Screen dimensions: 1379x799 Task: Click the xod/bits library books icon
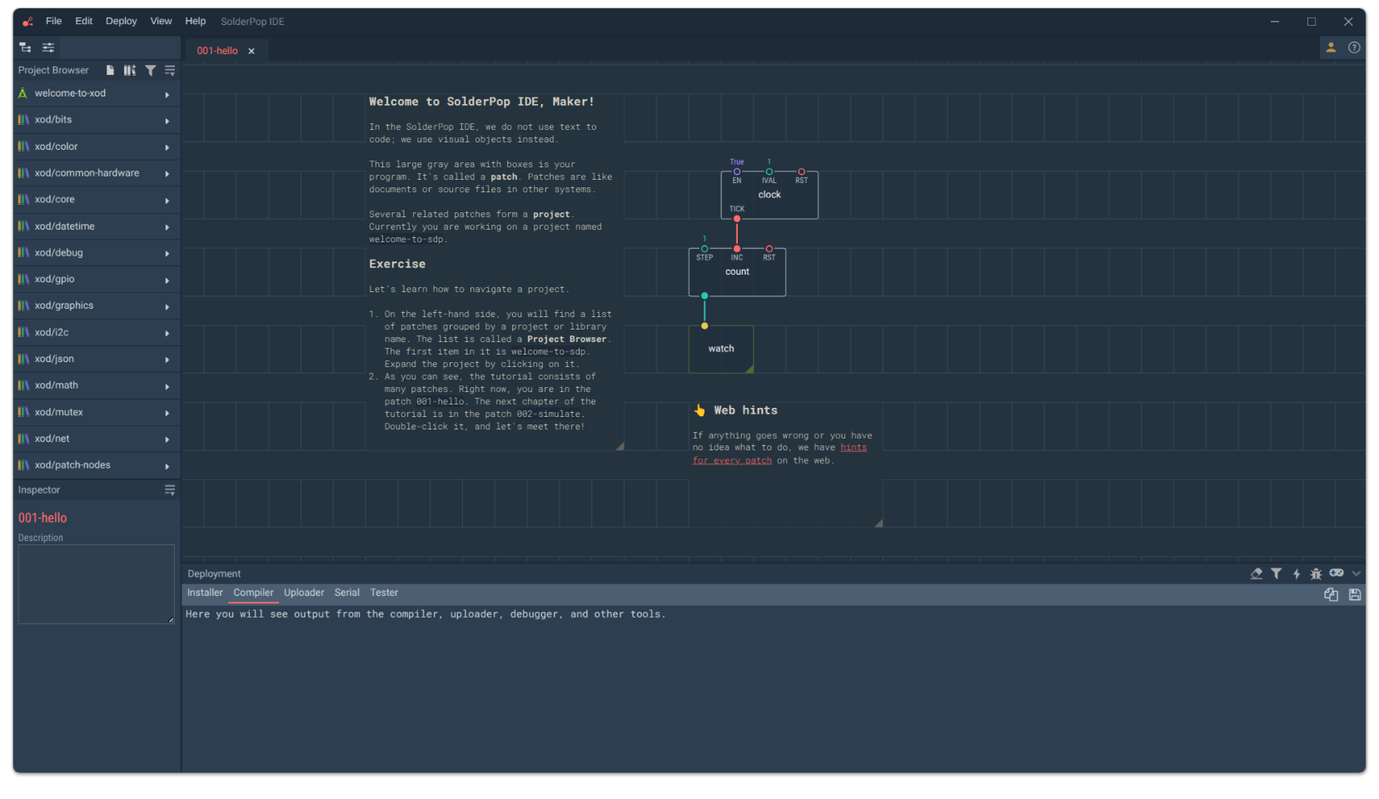click(x=23, y=120)
